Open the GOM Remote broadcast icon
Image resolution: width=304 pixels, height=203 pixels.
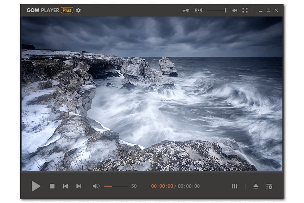(199, 10)
